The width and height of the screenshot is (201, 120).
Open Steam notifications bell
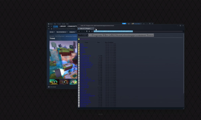pyautogui.click(x=129, y=24)
